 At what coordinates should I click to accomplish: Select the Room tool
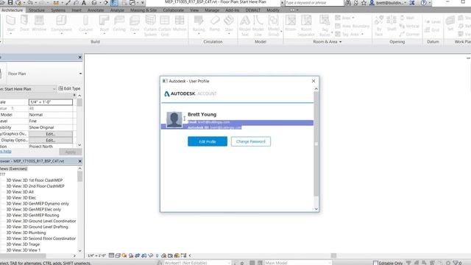pyautogui.click(x=291, y=24)
